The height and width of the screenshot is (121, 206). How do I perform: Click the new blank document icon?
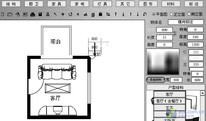[3, 14]
